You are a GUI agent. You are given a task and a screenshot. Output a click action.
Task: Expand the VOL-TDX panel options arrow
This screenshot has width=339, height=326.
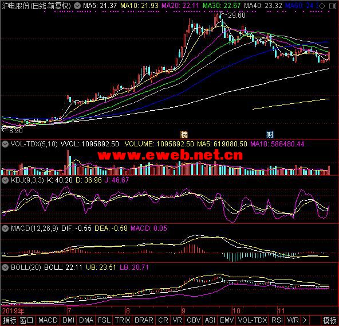pos(5,144)
